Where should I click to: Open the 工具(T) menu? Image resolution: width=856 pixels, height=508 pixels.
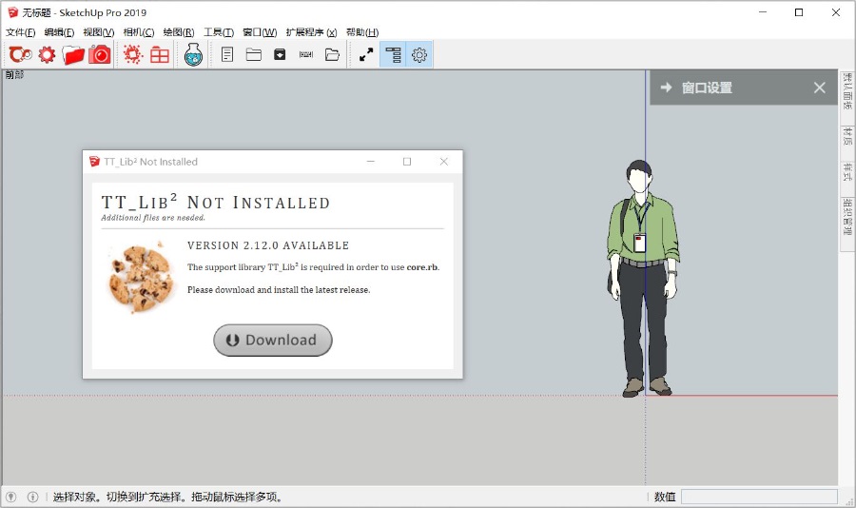point(219,32)
